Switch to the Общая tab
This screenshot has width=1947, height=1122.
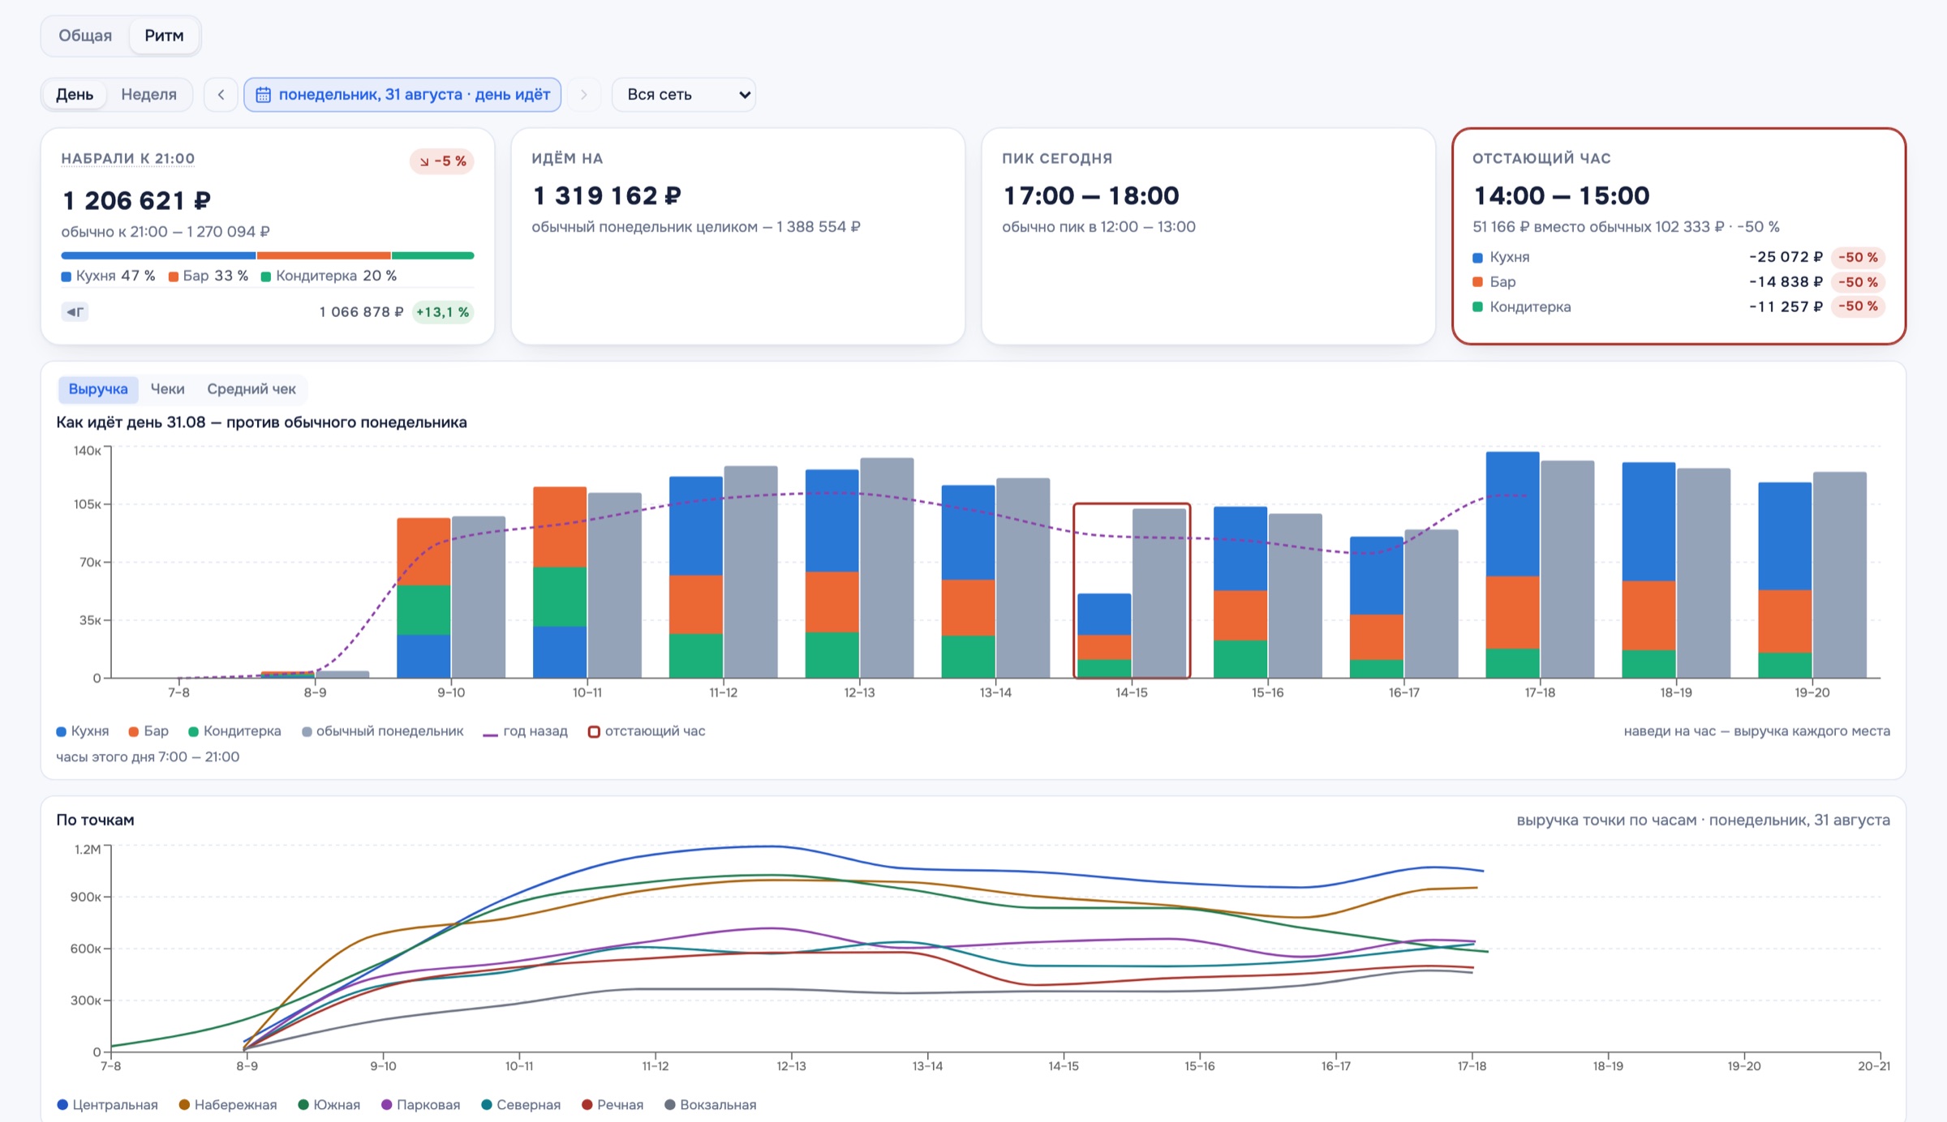click(85, 36)
